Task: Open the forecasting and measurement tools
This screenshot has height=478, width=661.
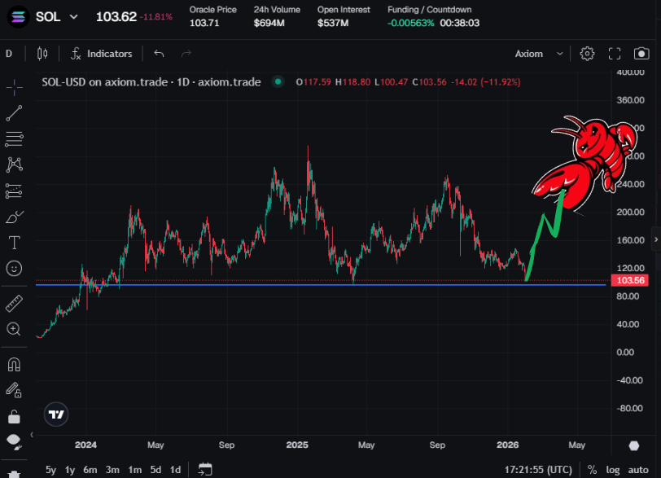Action: point(15,191)
